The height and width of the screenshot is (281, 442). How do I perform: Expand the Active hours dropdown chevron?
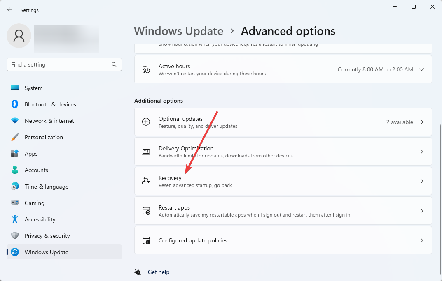422,69
